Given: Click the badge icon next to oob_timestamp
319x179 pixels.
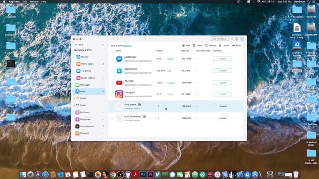Looking at the screenshot, I should [x=144, y=116].
